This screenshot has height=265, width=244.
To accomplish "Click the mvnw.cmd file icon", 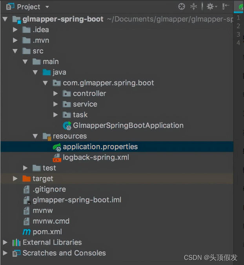I will click(x=26, y=221).
